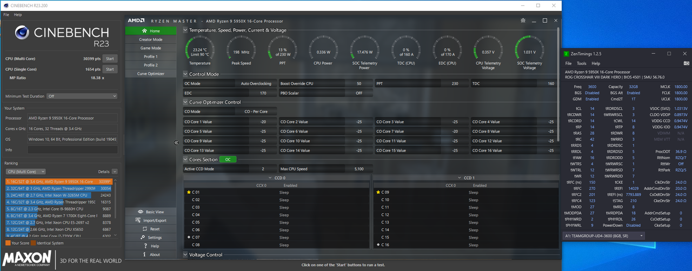Viewport: 692px width, 271px height.
Task: Collapse Curve Optimizer Control section
Action: tap(185, 102)
